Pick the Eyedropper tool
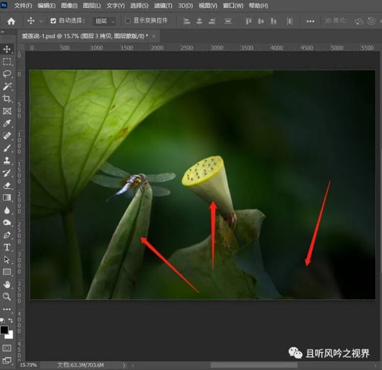The height and width of the screenshot is (370, 382). [7, 123]
